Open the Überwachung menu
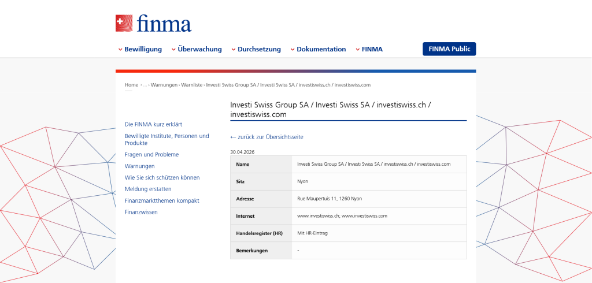Image resolution: width=592 pixels, height=283 pixels. coord(199,49)
